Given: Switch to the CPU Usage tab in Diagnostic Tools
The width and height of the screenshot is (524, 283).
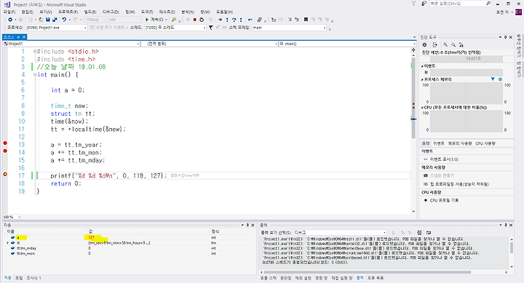Looking at the screenshot, I should [x=485, y=143].
